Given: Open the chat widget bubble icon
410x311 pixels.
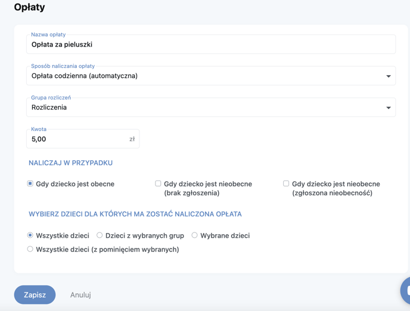Looking at the screenshot, I should pos(406,290).
